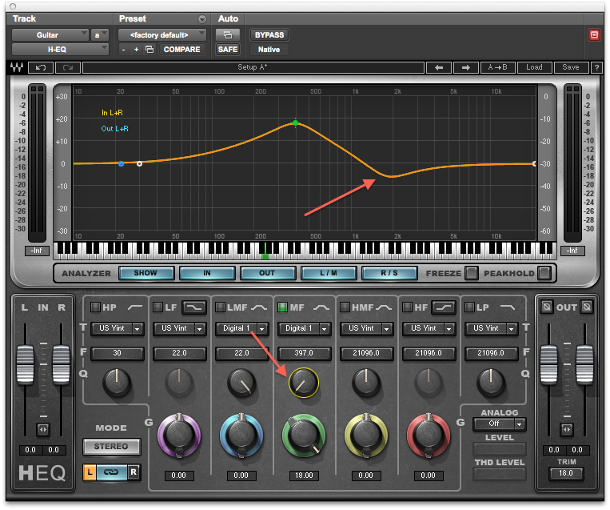
Task: Click the left OUT phase invert icon
Action: click(547, 307)
